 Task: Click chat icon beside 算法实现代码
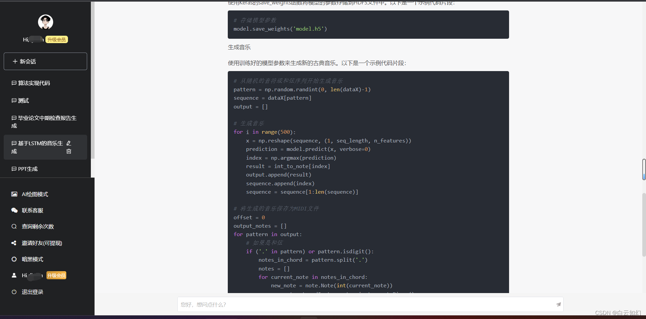click(14, 83)
